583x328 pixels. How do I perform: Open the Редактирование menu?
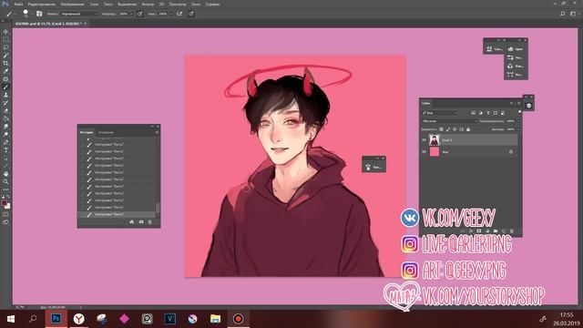[x=41, y=4]
